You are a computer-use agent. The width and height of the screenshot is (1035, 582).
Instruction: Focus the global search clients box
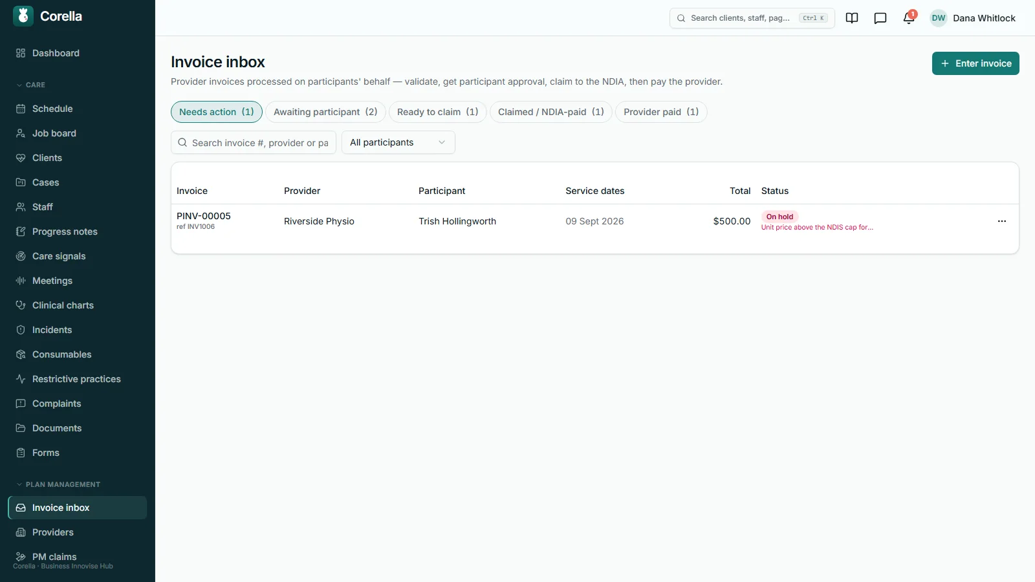coord(752,18)
